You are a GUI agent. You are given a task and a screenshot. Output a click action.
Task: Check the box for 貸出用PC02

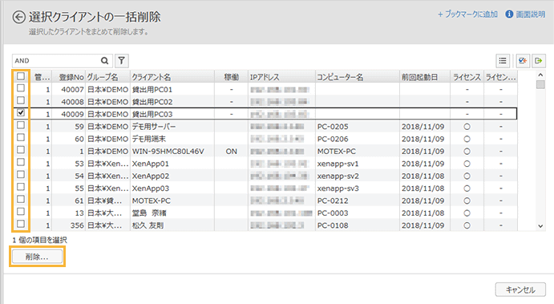21,100
